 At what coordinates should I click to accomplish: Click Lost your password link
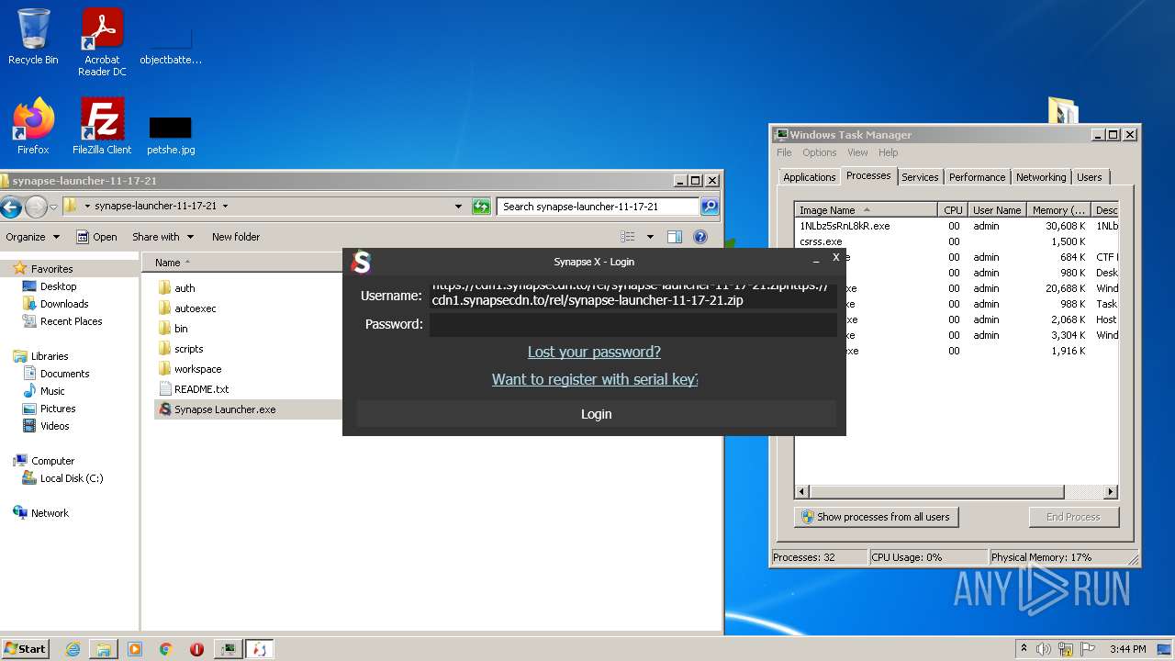pyautogui.click(x=594, y=352)
